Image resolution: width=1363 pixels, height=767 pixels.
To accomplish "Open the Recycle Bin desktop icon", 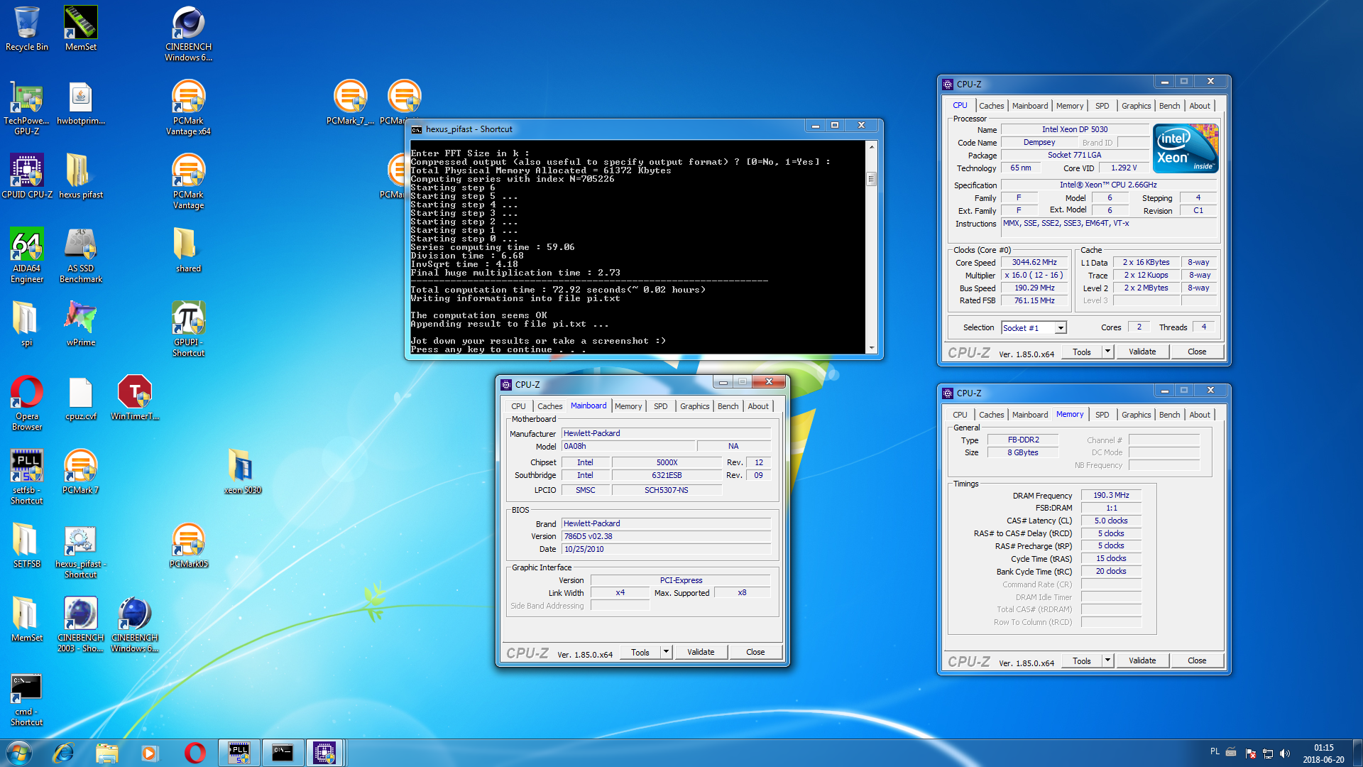I will [27, 28].
